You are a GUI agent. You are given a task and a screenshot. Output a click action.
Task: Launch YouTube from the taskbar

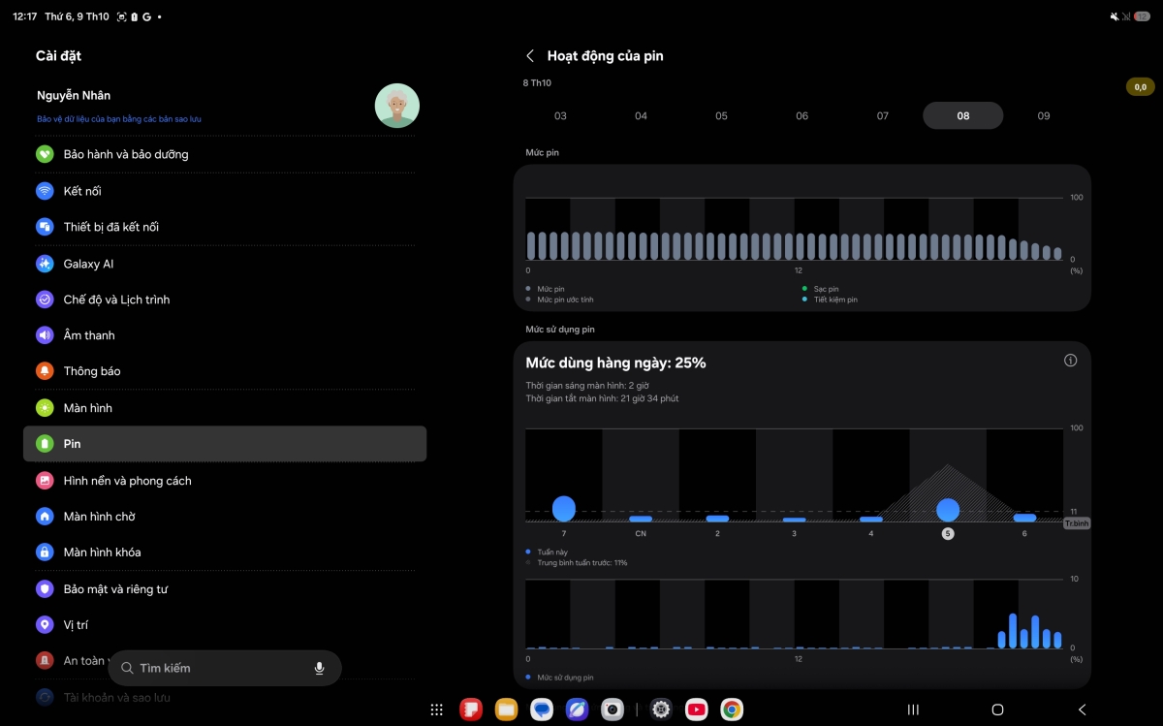pyautogui.click(x=696, y=710)
